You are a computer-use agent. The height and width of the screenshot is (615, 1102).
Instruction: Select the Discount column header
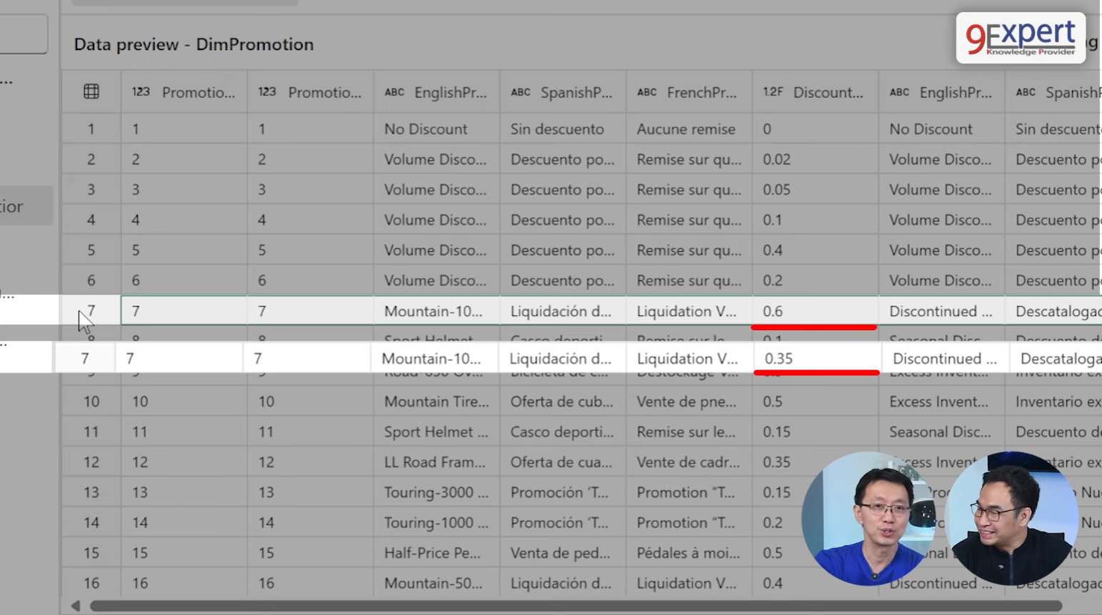(828, 92)
